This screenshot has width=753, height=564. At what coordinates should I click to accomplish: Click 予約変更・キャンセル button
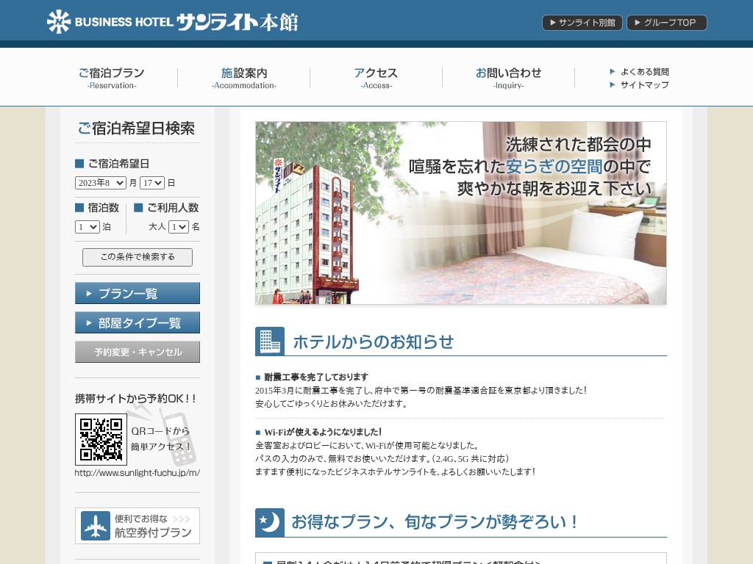click(138, 352)
